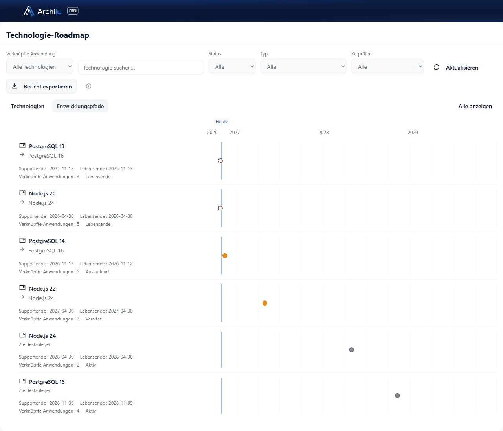Viewport: 503px width, 431px height.
Task: Click Ziel festzulegen under Node.js 24
Action: (x=35, y=344)
